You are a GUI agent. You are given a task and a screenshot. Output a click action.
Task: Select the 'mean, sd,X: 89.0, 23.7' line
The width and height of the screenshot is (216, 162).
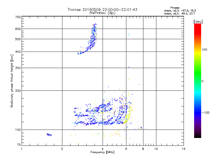180,13
